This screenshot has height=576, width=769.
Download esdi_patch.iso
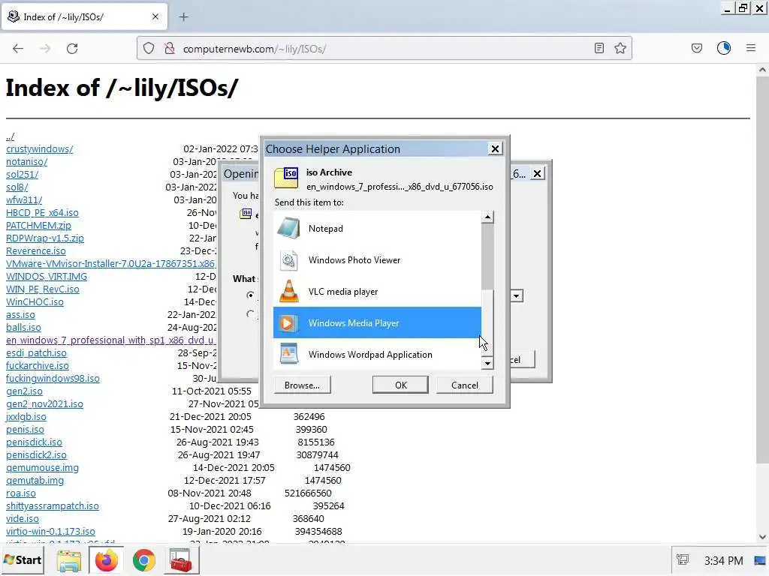pos(36,352)
